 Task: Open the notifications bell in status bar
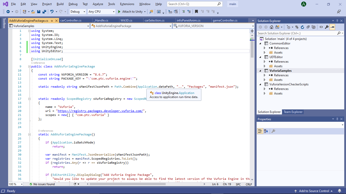(339, 191)
